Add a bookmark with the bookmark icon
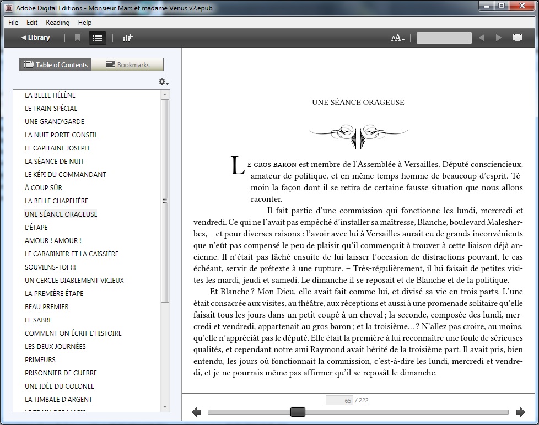539x425 pixels. click(77, 37)
